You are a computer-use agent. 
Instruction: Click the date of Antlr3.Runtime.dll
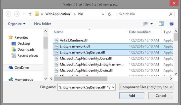coord(144,40)
